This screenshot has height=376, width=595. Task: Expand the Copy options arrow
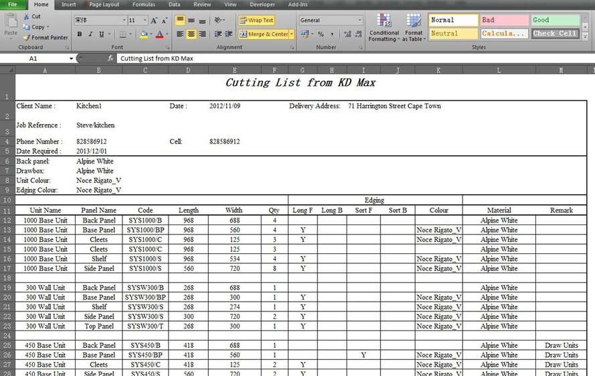tap(48, 27)
